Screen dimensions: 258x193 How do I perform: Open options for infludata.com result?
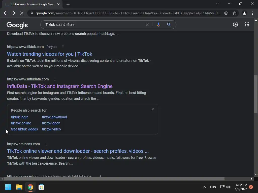pyautogui.click(x=55, y=79)
